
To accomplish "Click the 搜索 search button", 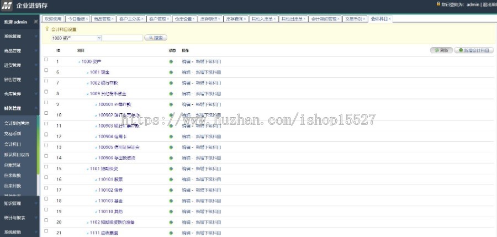I will click(x=156, y=38).
